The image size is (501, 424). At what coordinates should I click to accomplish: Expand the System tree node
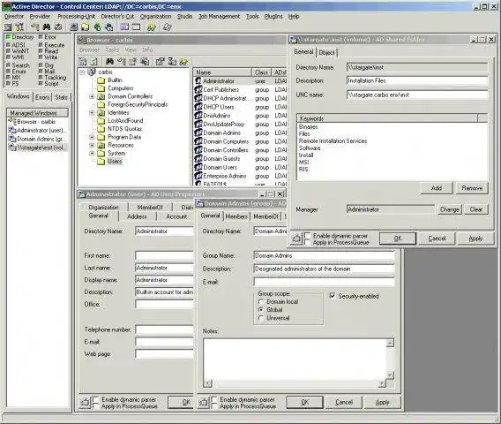point(92,154)
